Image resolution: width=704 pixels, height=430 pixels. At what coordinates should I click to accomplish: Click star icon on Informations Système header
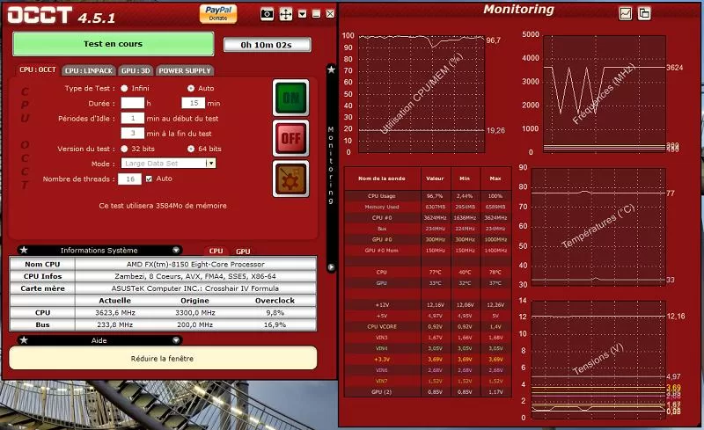[24, 250]
